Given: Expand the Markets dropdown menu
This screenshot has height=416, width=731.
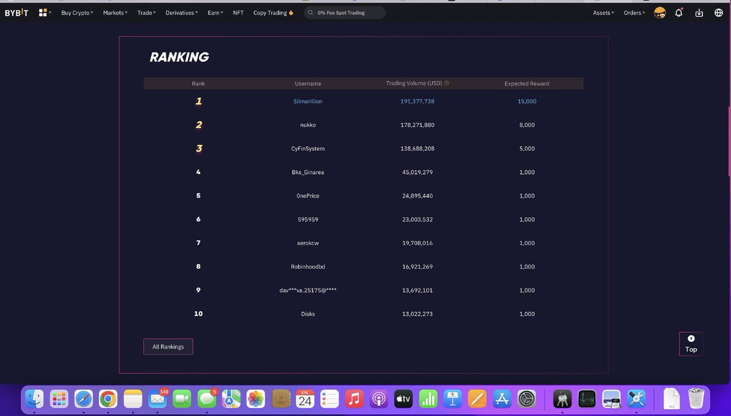Looking at the screenshot, I should click(x=115, y=13).
